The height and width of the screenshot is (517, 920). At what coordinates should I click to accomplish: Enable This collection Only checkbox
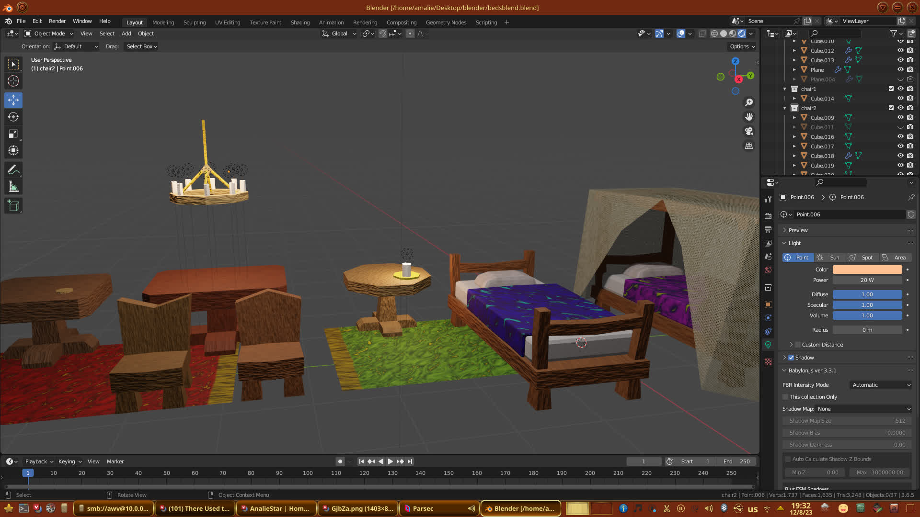point(785,397)
